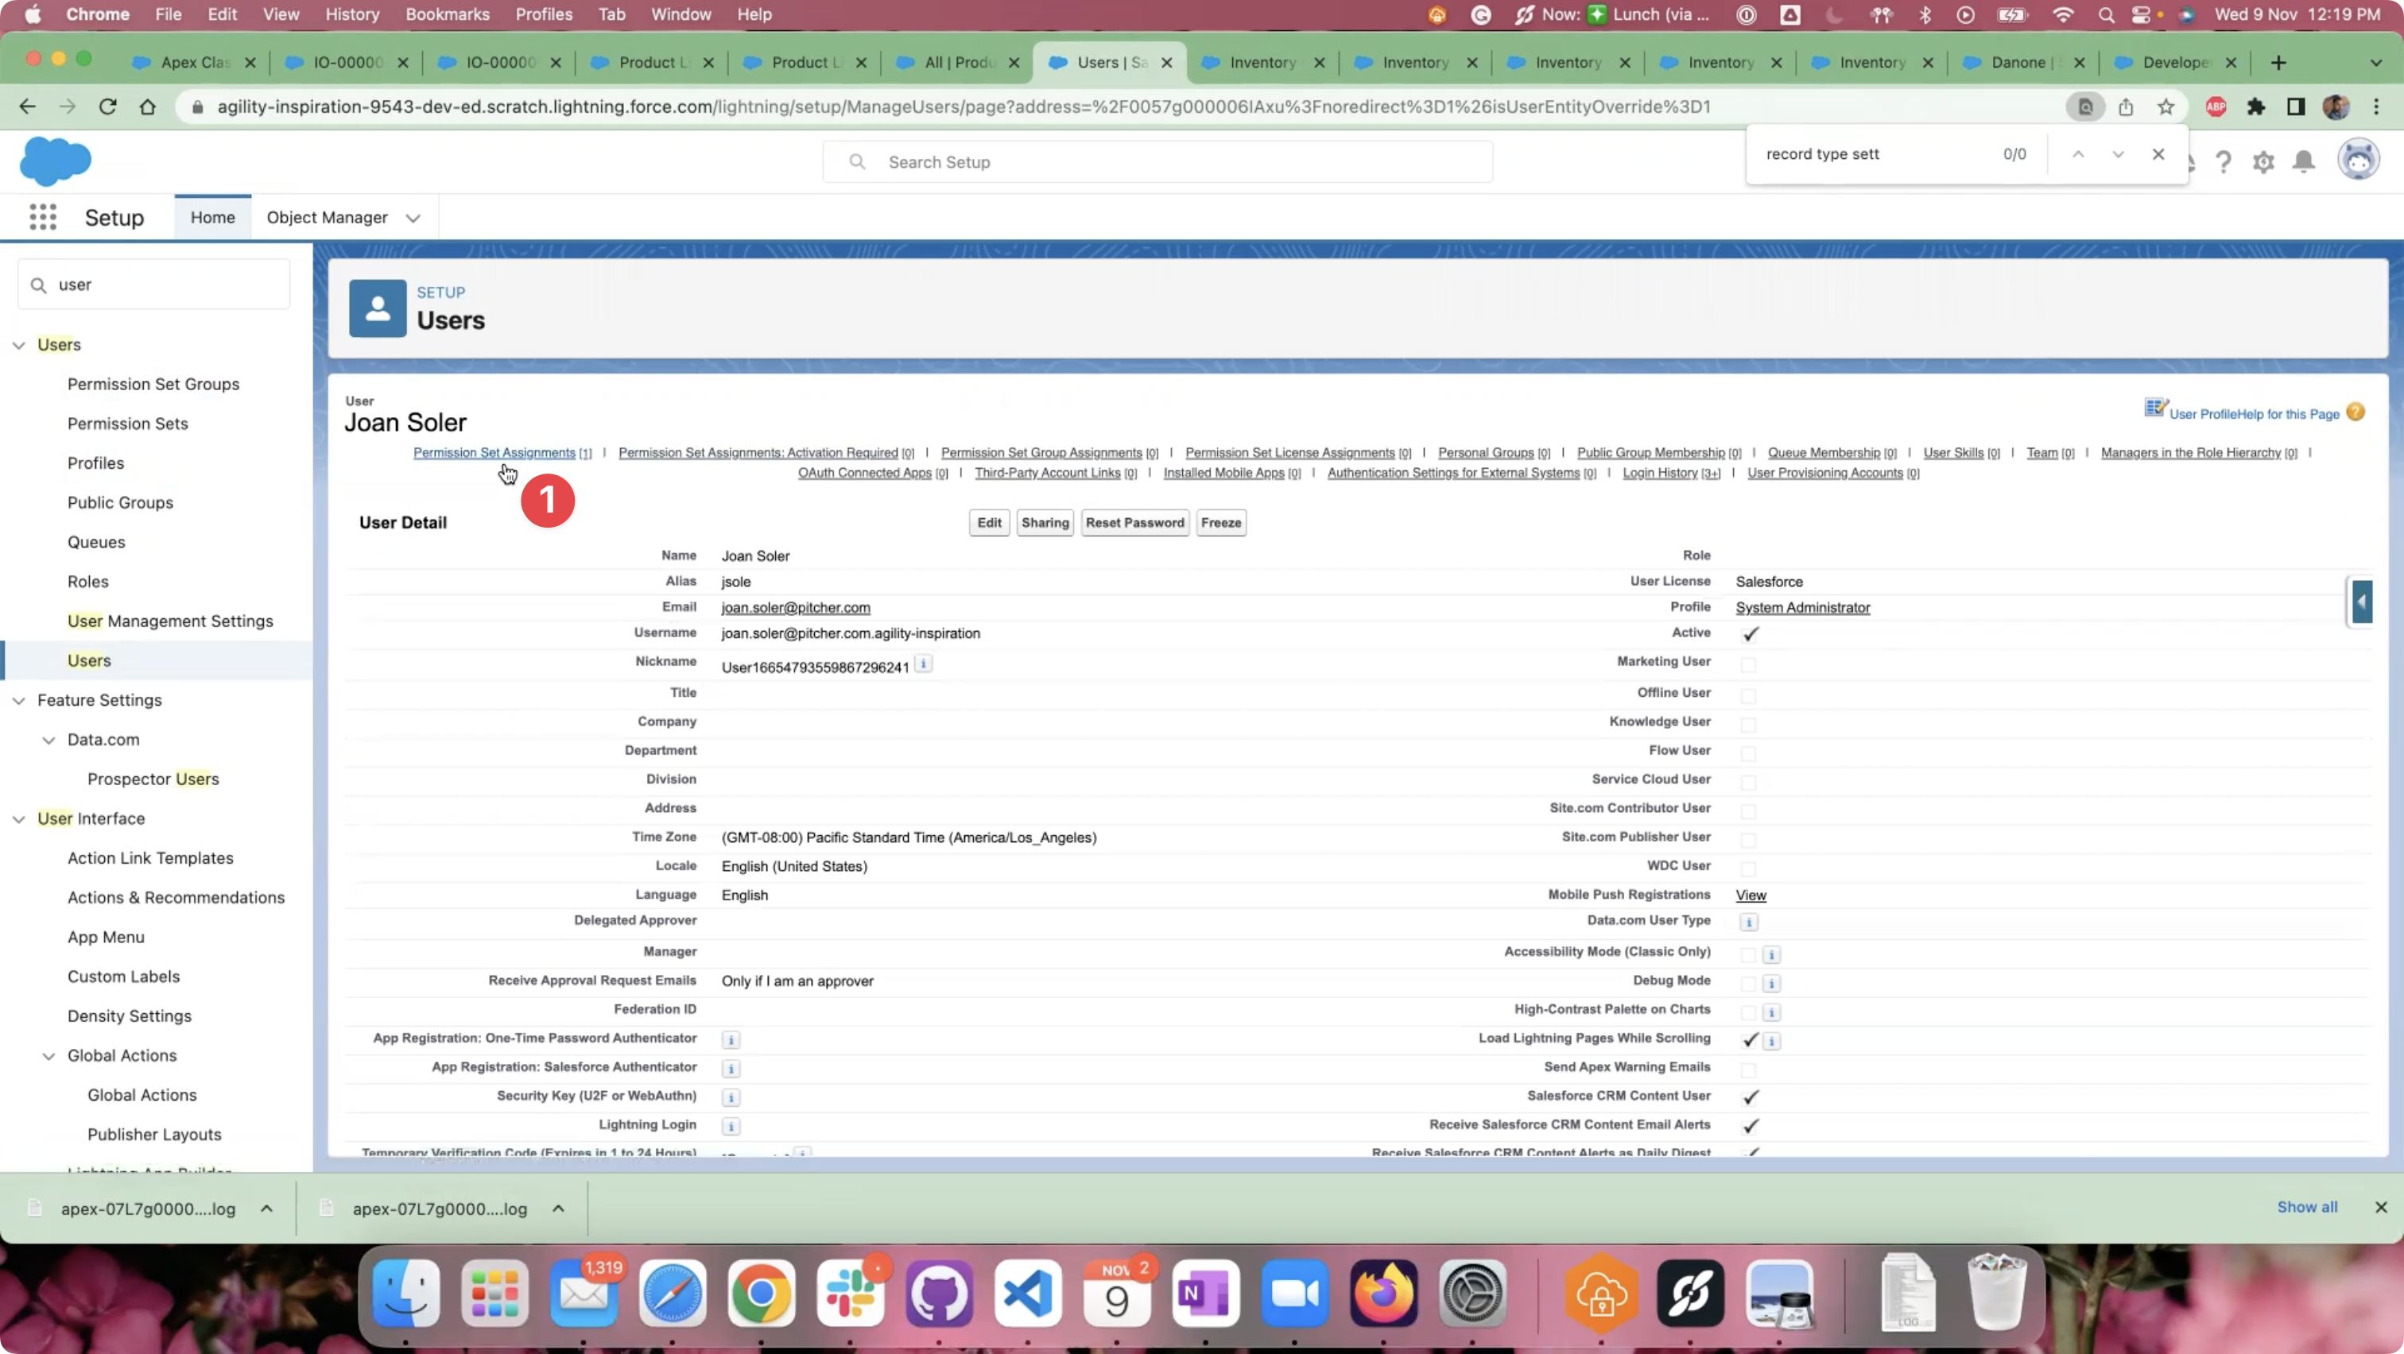Viewport: 2404px width, 1354px height.
Task: Open Salesforce Setup gear icon
Action: [2263, 162]
